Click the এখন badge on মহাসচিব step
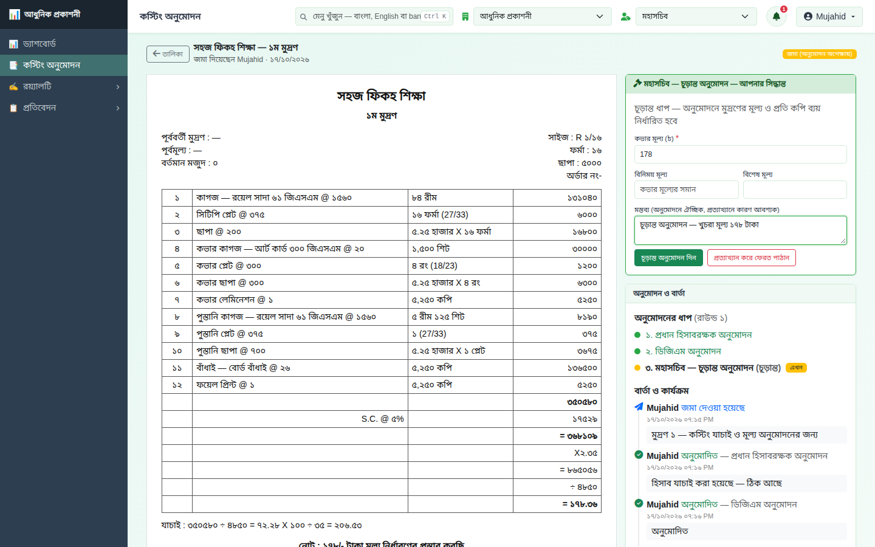The width and height of the screenshot is (875, 547). (796, 368)
